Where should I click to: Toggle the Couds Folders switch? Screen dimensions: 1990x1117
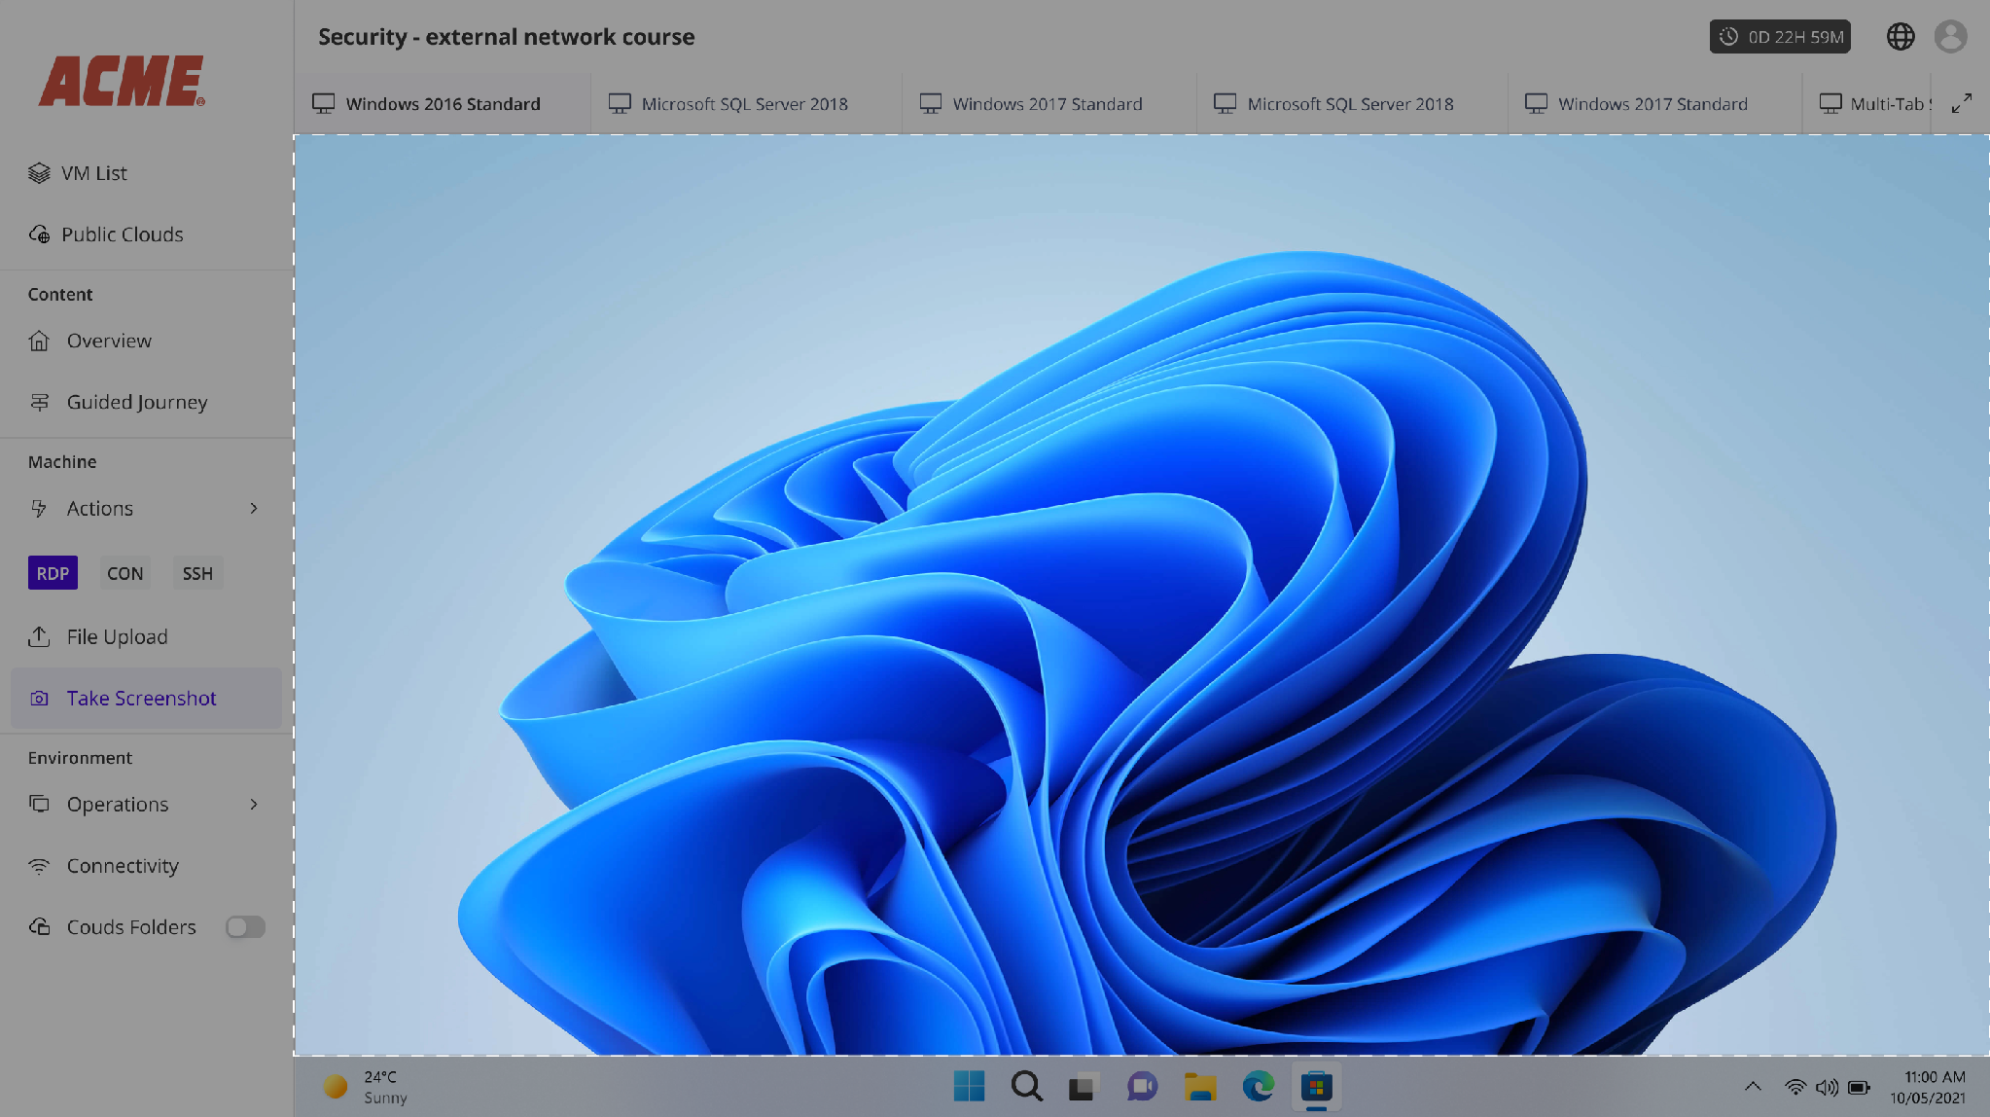pos(245,927)
